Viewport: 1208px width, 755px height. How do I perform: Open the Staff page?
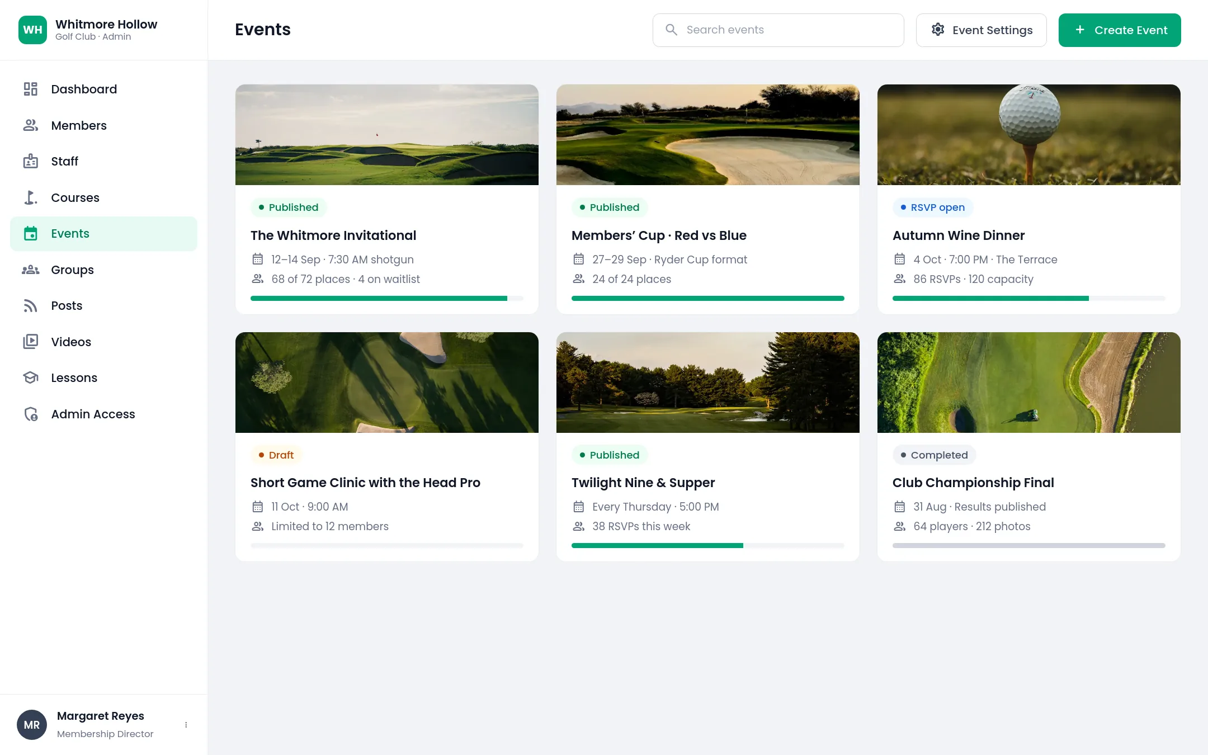click(103, 162)
